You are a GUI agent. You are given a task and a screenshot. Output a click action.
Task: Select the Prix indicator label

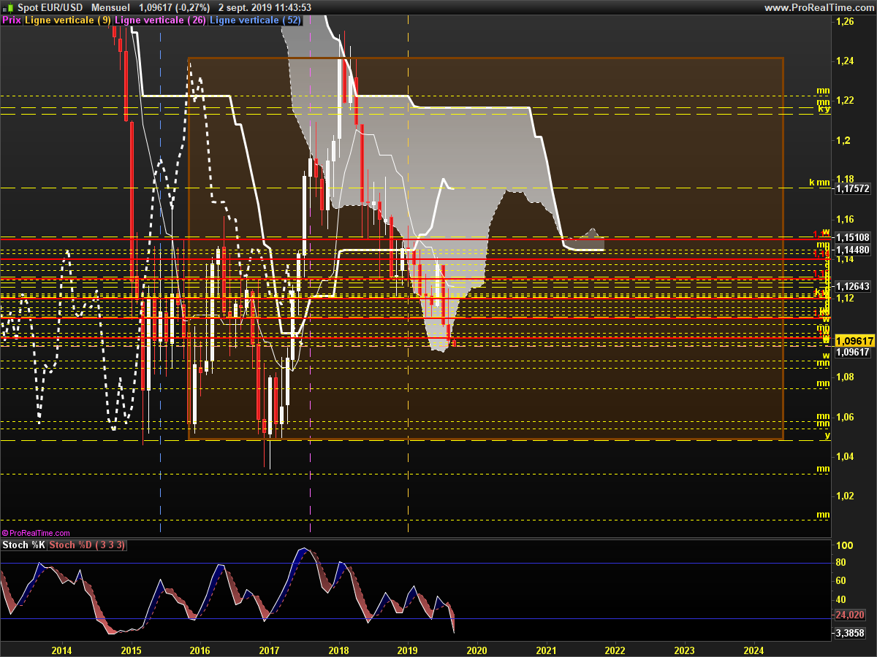[x=12, y=20]
